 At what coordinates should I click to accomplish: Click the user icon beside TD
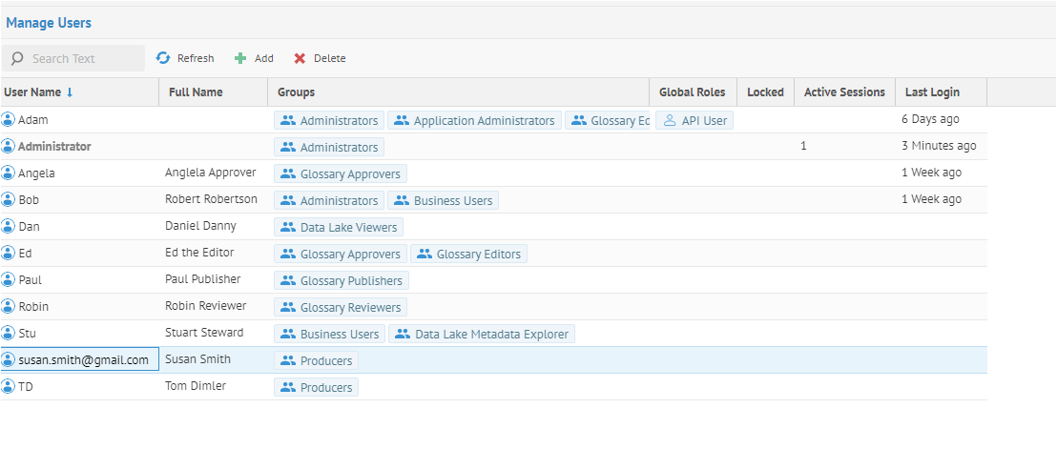pos(9,387)
